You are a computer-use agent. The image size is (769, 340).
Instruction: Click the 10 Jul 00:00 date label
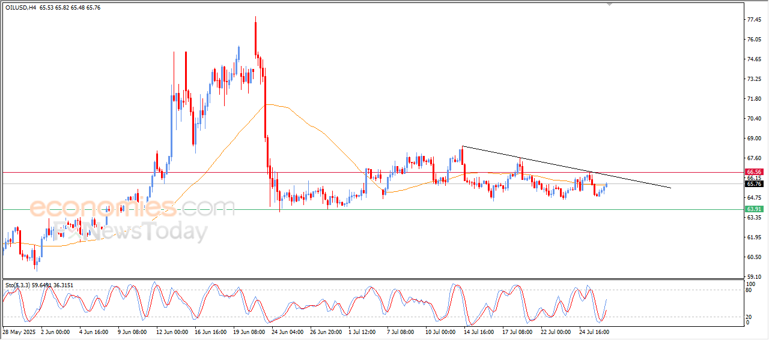(440, 332)
